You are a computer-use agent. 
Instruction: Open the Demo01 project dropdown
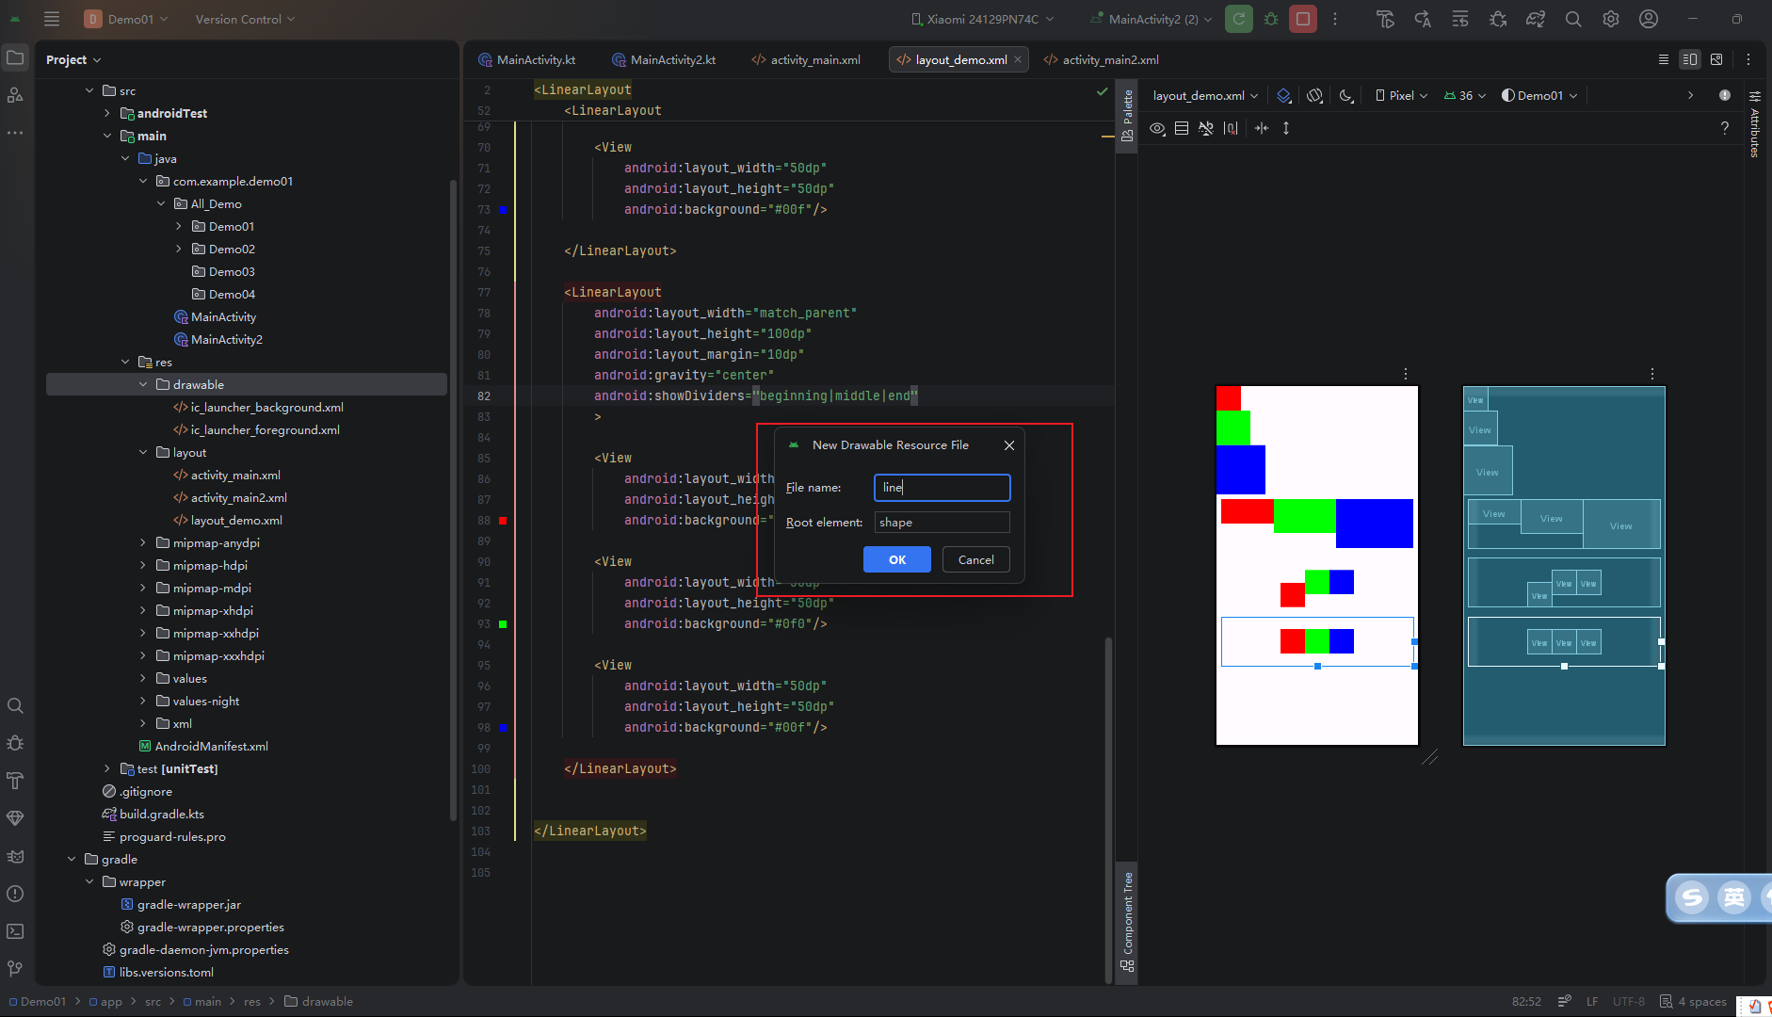pos(126,19)
